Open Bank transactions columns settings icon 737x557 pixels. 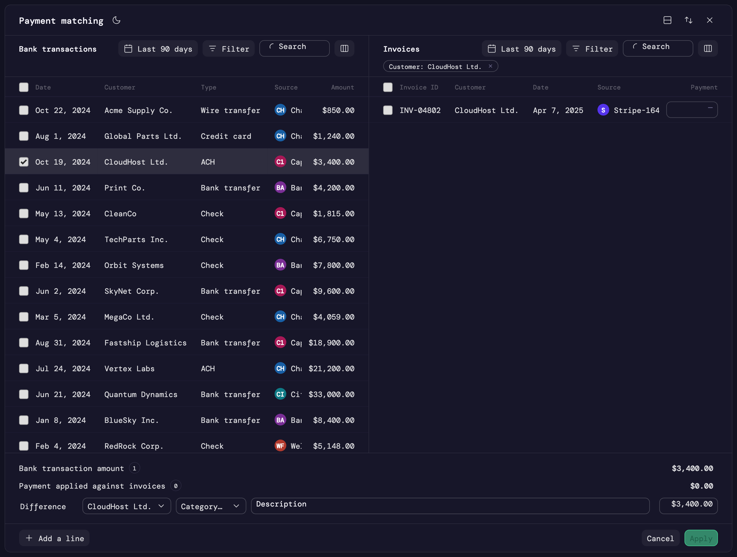344,49
